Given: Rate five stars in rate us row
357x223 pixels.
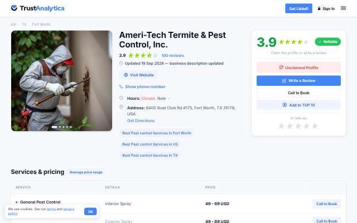Looking at the screenshot, I should pyautogui.click(x=315, y=126).
